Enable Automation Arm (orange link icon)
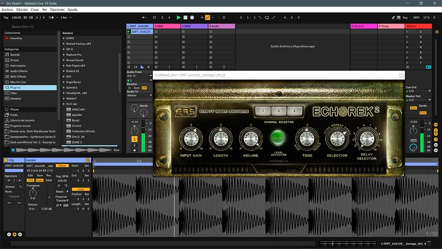The image size is (442, 249). point(207,17)
